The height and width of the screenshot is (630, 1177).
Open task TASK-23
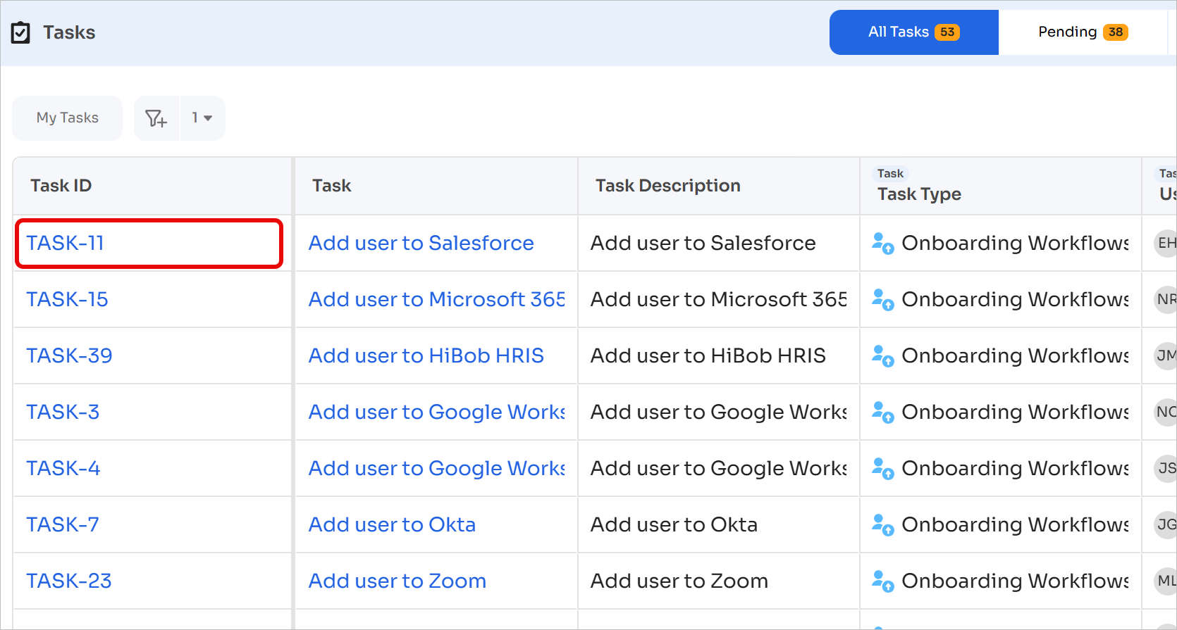pos(69,581)
